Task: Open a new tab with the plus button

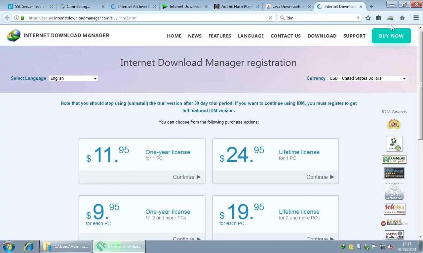Action: [x=371, y=6]
